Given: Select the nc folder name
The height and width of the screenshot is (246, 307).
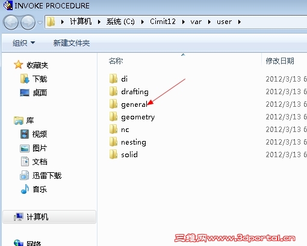Looking at the screenshot, I should [x=125, y=130].
